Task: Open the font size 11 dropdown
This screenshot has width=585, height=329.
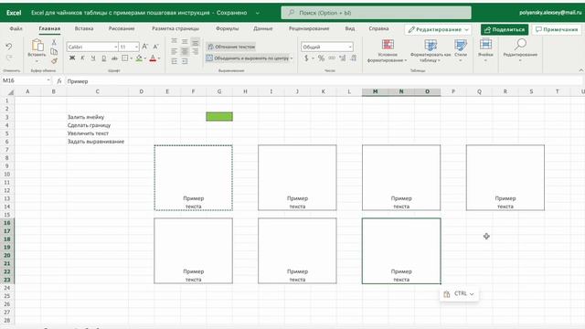Action: [x=136, y=47]
